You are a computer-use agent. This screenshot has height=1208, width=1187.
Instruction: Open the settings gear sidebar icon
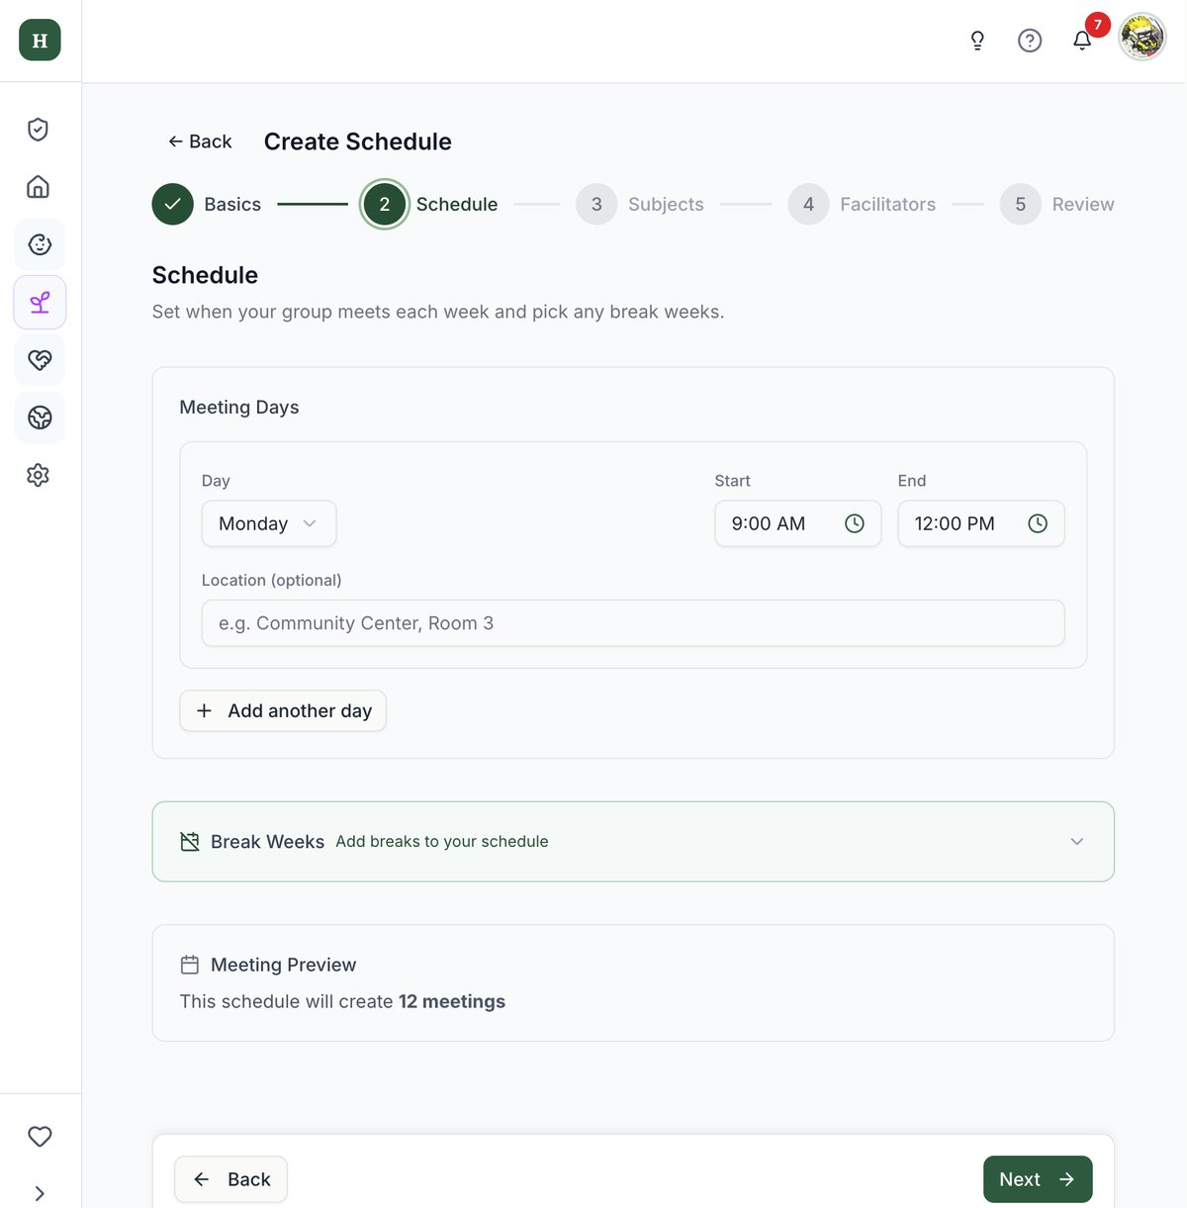[x=39, y=475]
